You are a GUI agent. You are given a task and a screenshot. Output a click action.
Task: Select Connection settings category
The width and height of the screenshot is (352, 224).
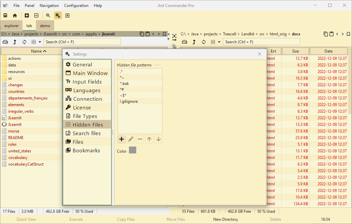tap(87, 99)
